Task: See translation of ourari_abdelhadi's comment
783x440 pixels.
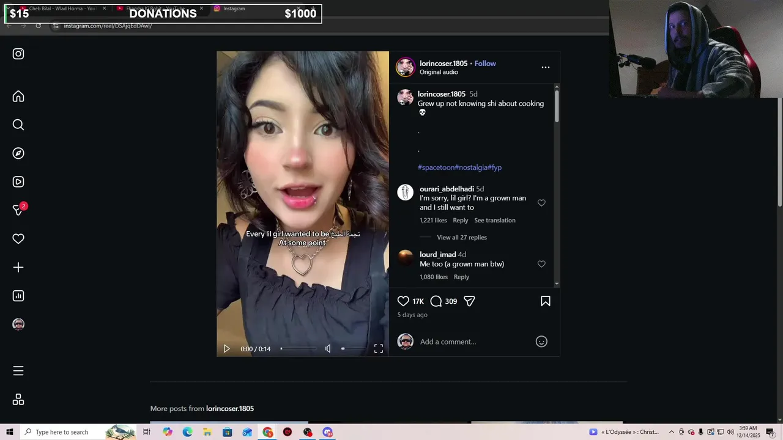Action: (x=495, y=220)
